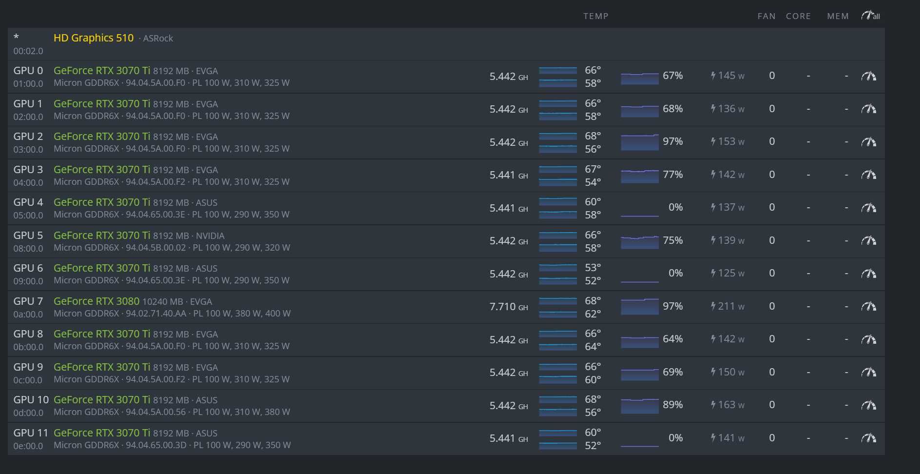Click the GPU 6 temperature history graph

[x=558, y=274]
